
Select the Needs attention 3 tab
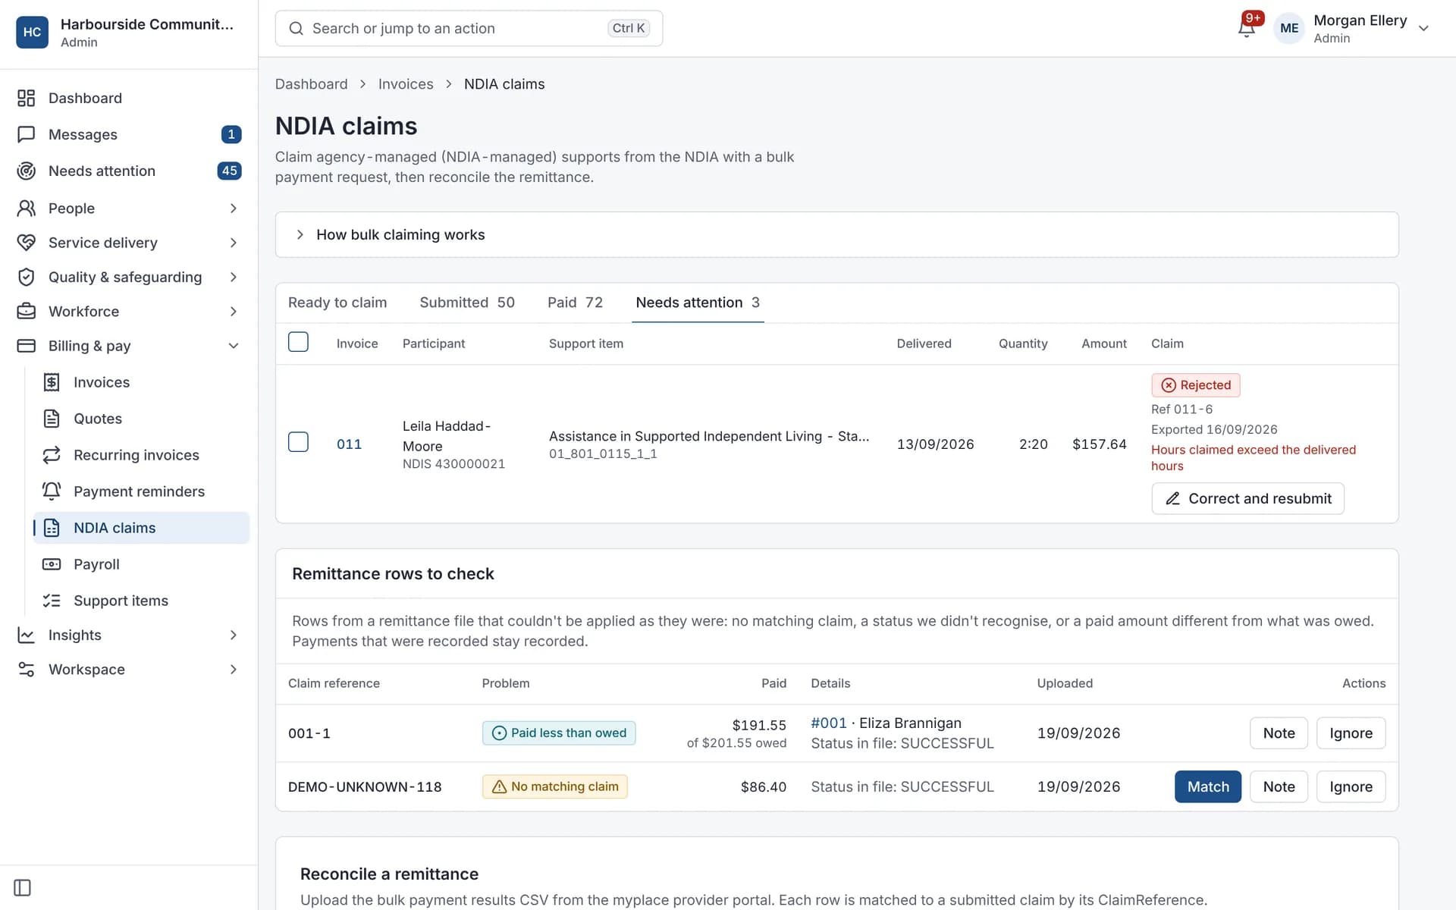pyautogui.click(x=698, y=303)
